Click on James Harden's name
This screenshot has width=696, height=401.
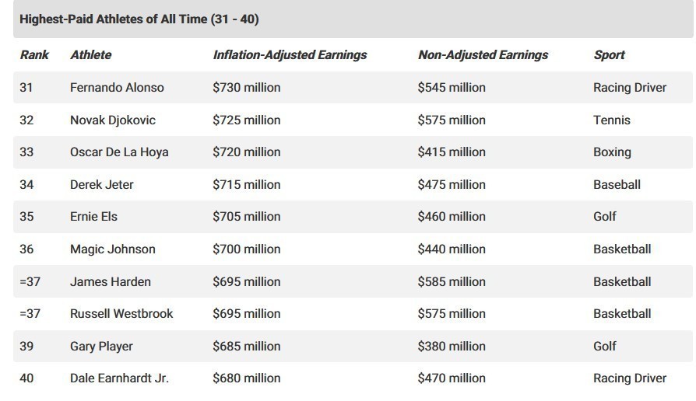click(111, 282)
